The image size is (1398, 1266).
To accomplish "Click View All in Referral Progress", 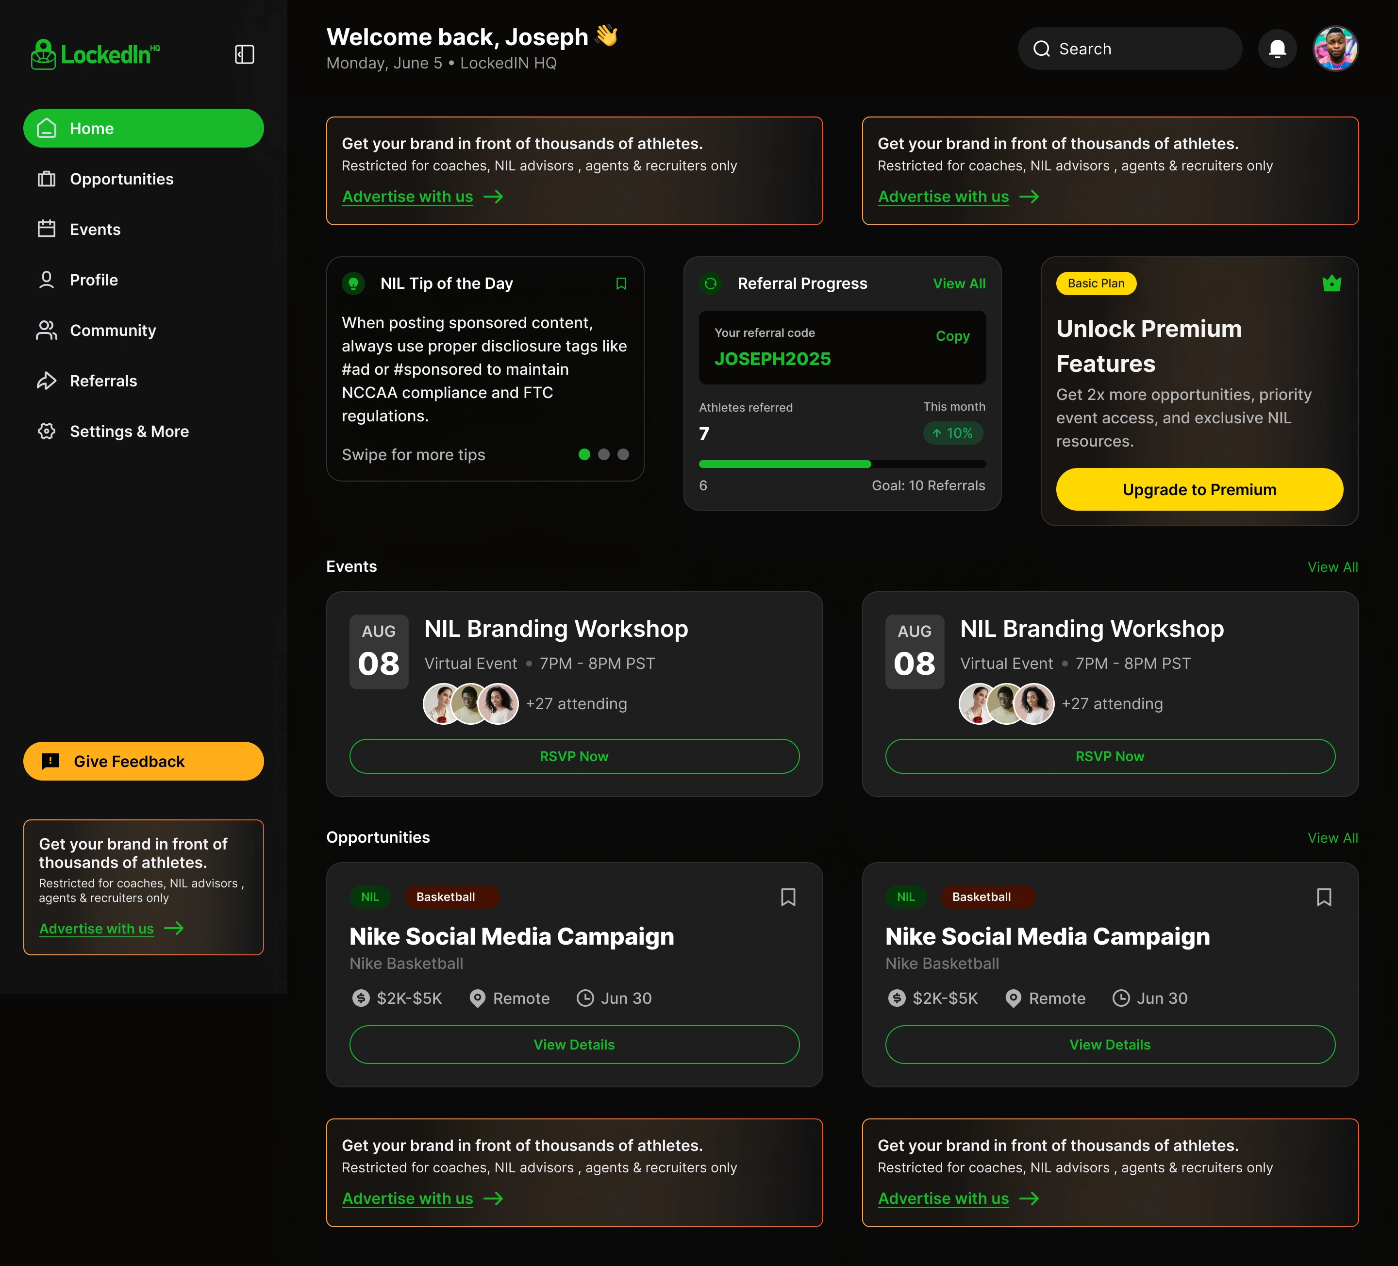I will coord(959,283).
